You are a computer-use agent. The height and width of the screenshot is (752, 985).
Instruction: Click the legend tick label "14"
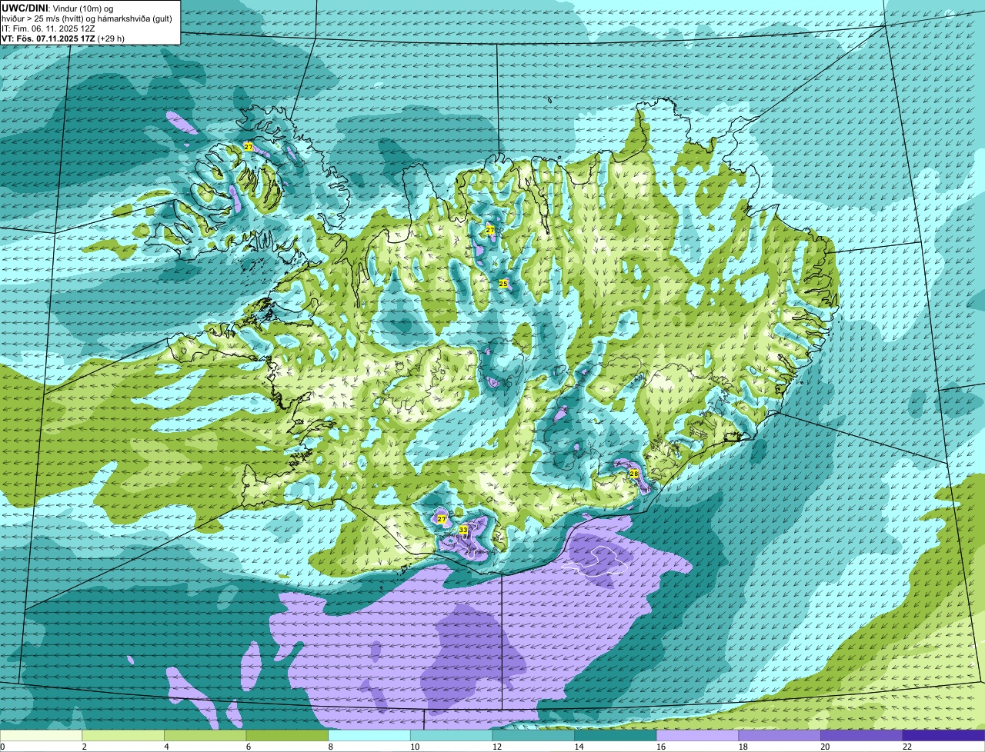tap(578, 747)
